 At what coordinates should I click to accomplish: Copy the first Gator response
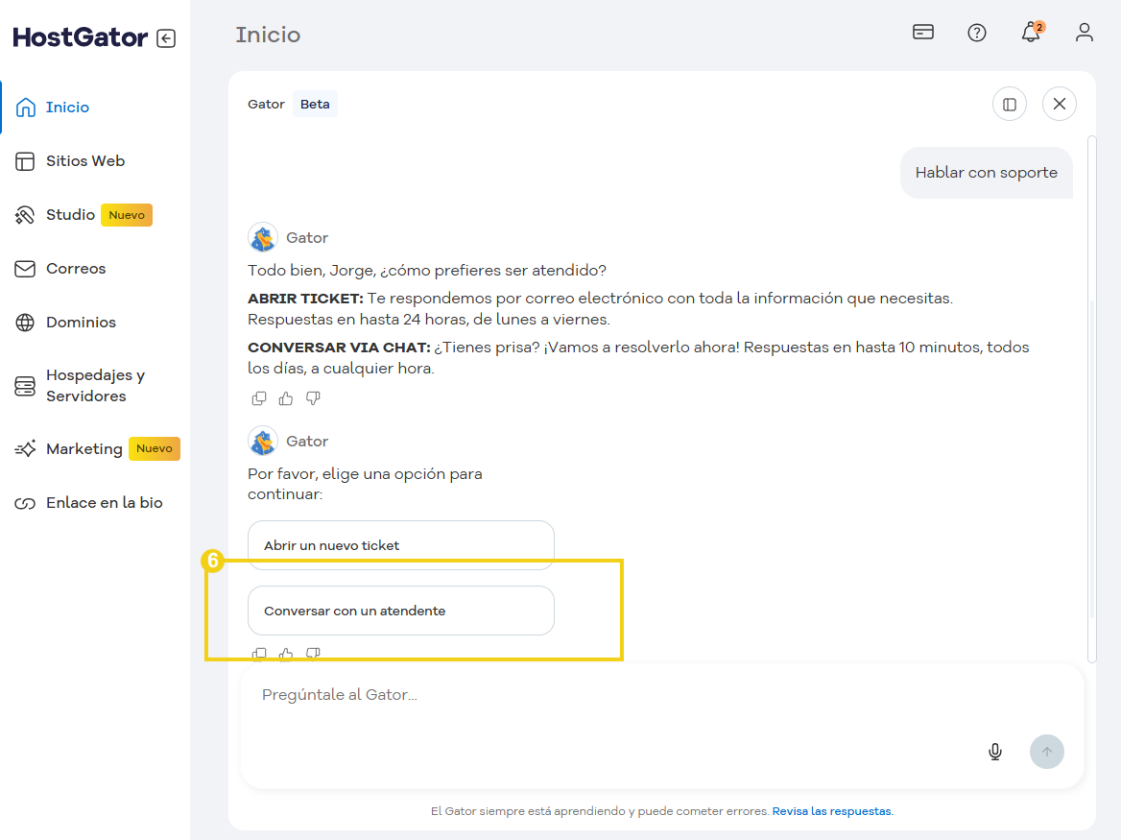click(x=259, y=398)
